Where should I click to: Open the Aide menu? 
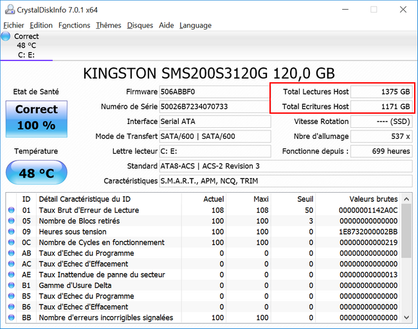[167, 25]
